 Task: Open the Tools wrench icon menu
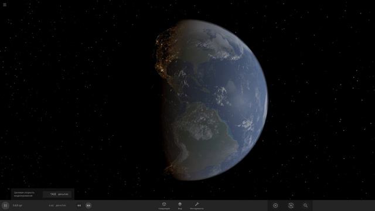tap(197, 206)
